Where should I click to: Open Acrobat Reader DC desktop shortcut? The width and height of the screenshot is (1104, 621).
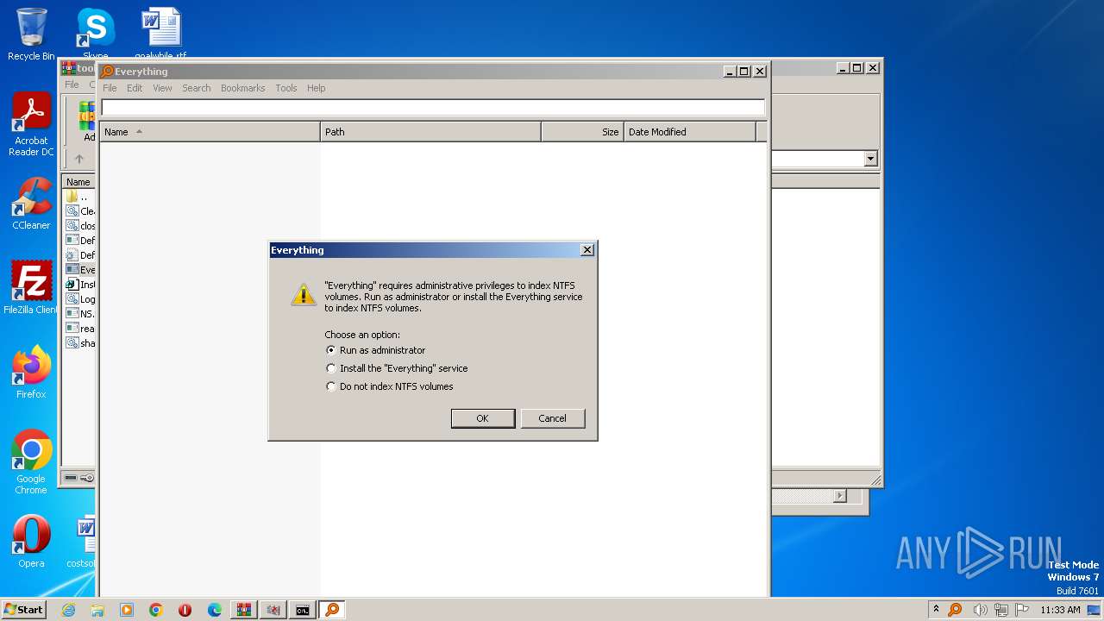point(31,124)
